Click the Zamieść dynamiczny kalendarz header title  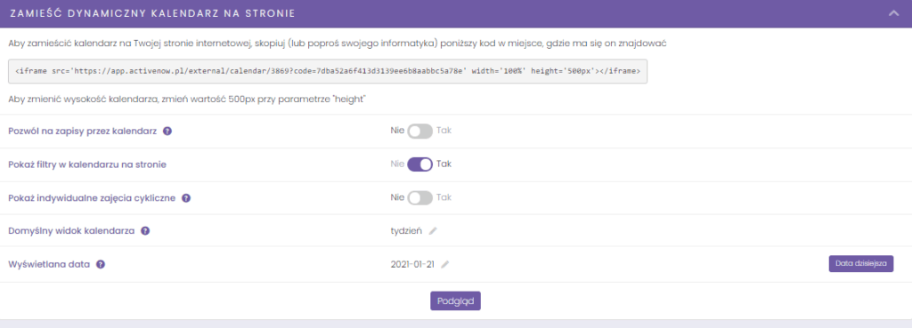coord(152,12)
